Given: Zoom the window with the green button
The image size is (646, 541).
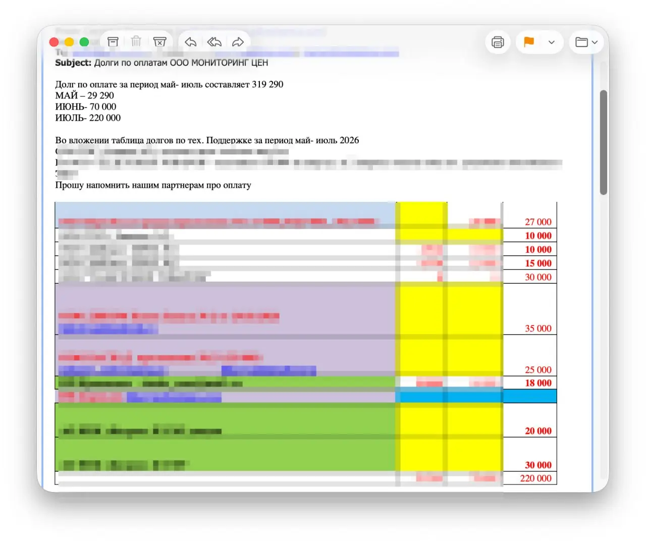Looking at the screenshot, I should point(84,42).
